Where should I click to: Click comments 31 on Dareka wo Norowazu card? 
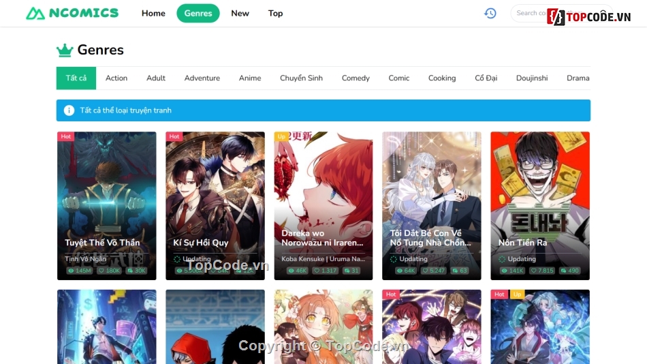[x=351, y=271]
